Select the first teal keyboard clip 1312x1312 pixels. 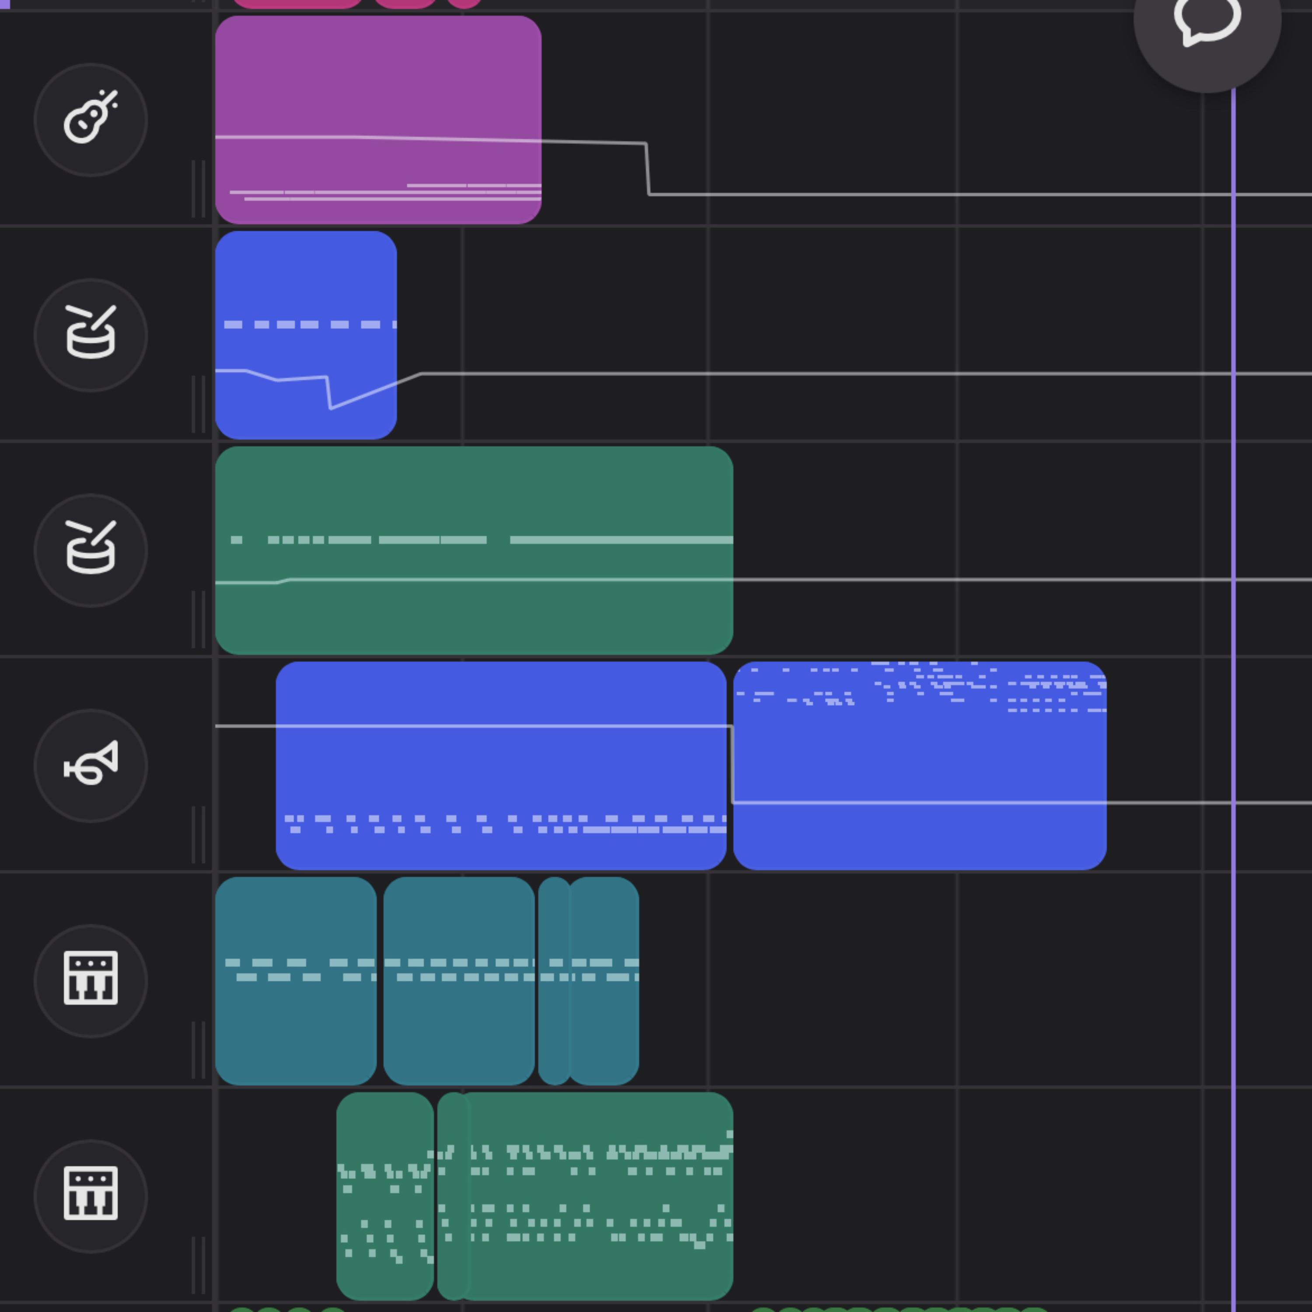pos(296,981)
